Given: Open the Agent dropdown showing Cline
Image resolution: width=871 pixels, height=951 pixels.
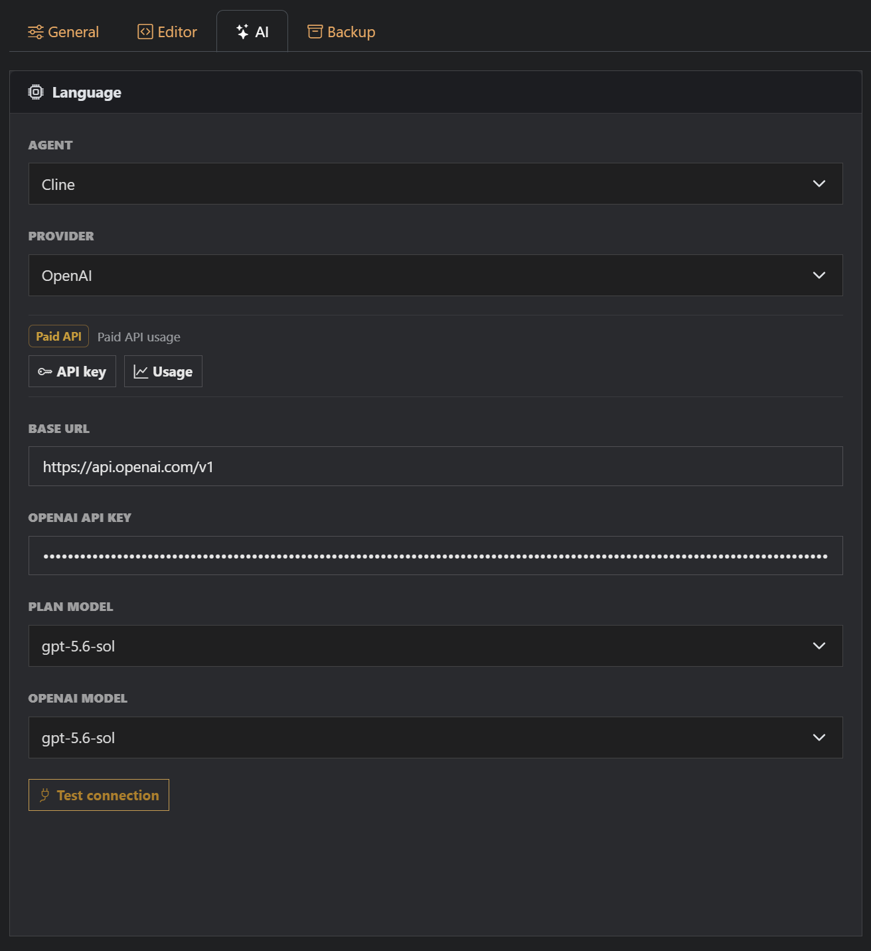Looking at the screenshot, I should pos(435,184).
